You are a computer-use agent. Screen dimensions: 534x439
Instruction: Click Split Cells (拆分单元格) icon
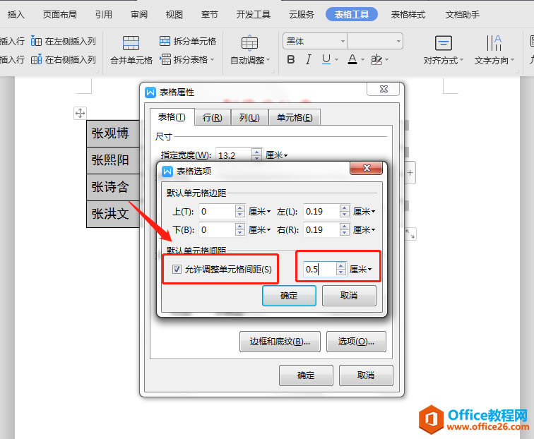pos(165,41)
